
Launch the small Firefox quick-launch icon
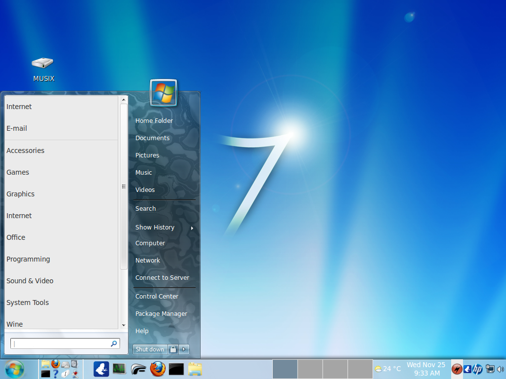tap(55, 364)
